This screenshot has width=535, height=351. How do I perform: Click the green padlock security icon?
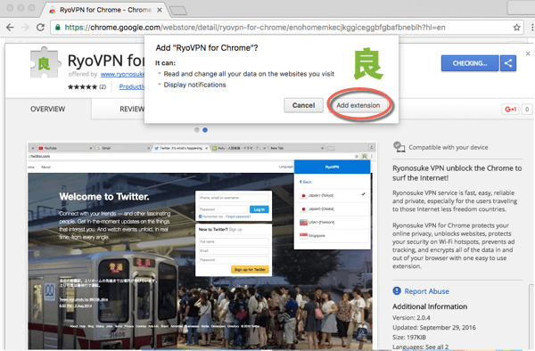(58, 28)
